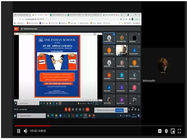Show the Meet participants people panel

pos(132,109)
